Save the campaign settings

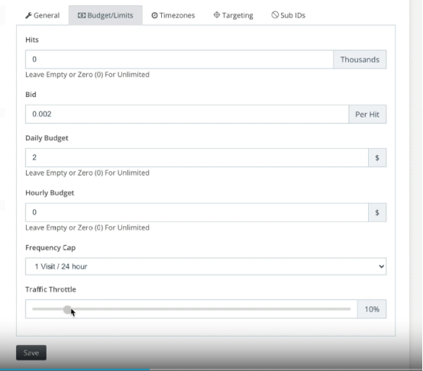pyautogui.click(x=31, y=353)
